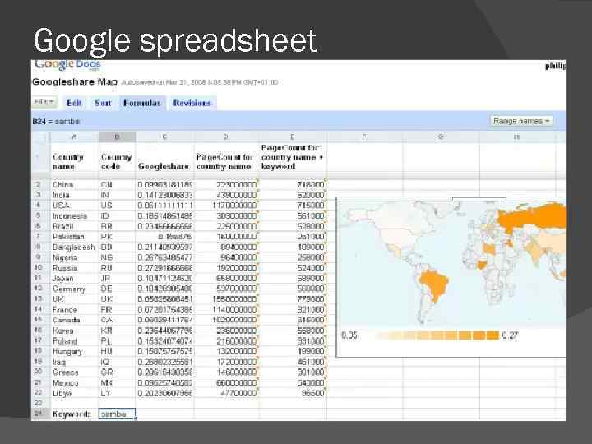This screenshot has height=444, width=592.
Task: Select the 'Nigeria' cell
Action: [74, 257]
